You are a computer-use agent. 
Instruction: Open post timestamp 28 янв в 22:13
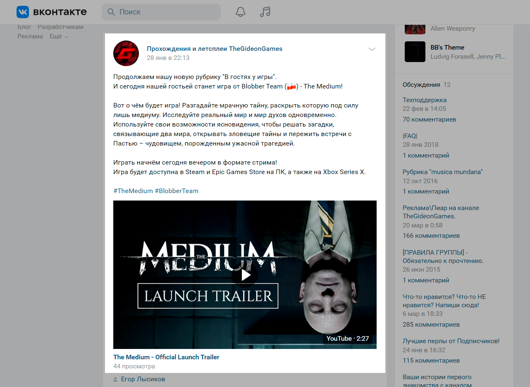[x=168, y=58]
